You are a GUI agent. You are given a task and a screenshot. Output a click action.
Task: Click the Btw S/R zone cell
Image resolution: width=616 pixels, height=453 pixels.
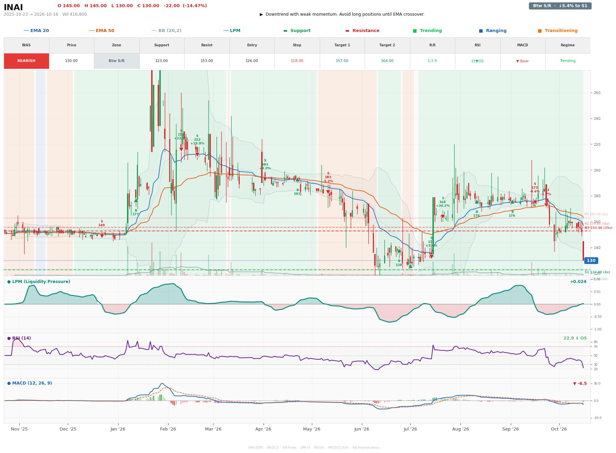tap(116, 61)
